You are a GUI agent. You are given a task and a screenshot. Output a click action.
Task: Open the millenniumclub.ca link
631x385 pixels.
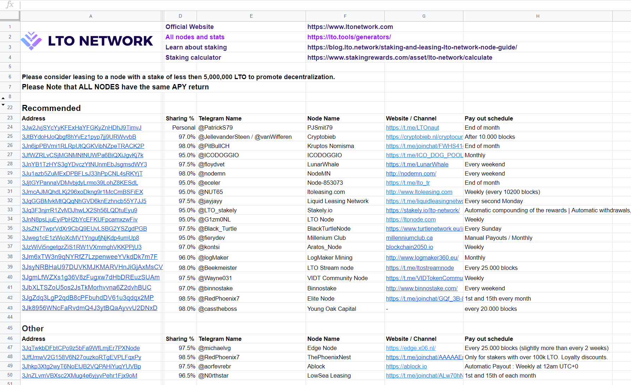(409, 238)
